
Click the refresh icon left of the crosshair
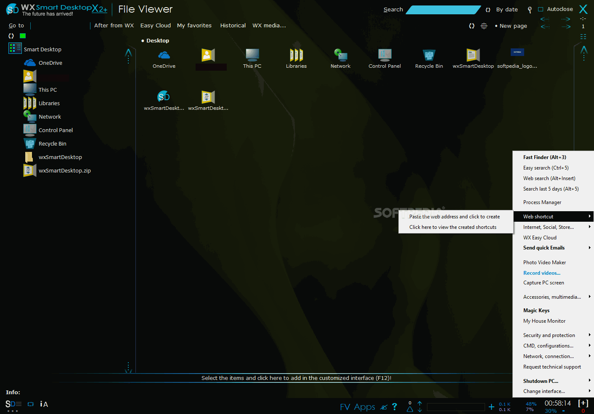pos(472,26)
